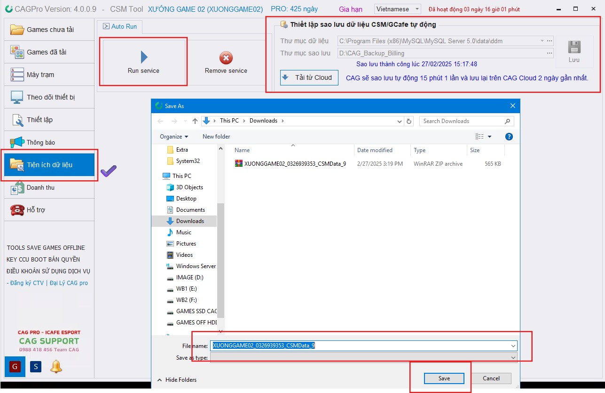This screenshot has width=605, height=393.
Task: Click the Search Downloads input field
Action: [x=462, y=121]
